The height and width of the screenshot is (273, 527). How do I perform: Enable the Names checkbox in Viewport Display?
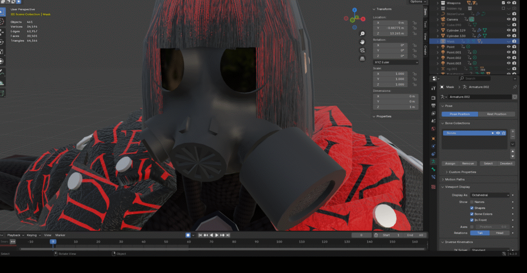pyautogui.click(x=472, y=202)
